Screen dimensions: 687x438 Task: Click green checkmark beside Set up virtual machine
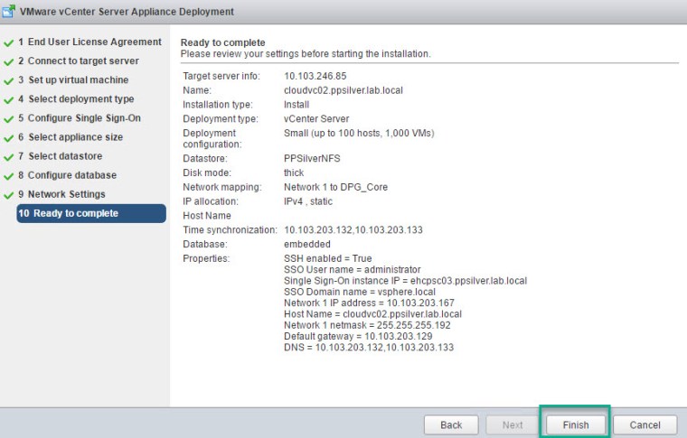pos(9,81)
